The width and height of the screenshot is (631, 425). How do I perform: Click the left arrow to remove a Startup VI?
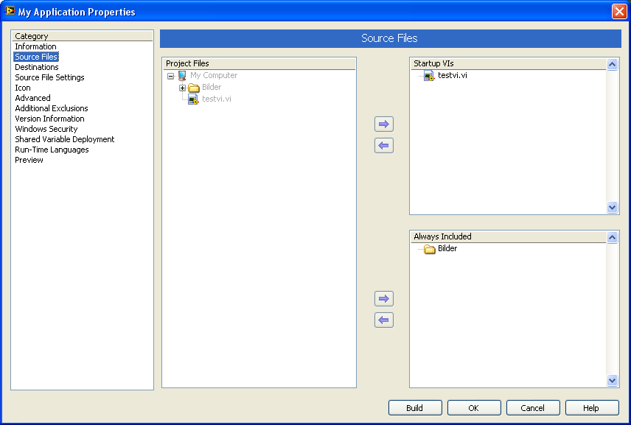pyautogui.click(x=384, y=146)
